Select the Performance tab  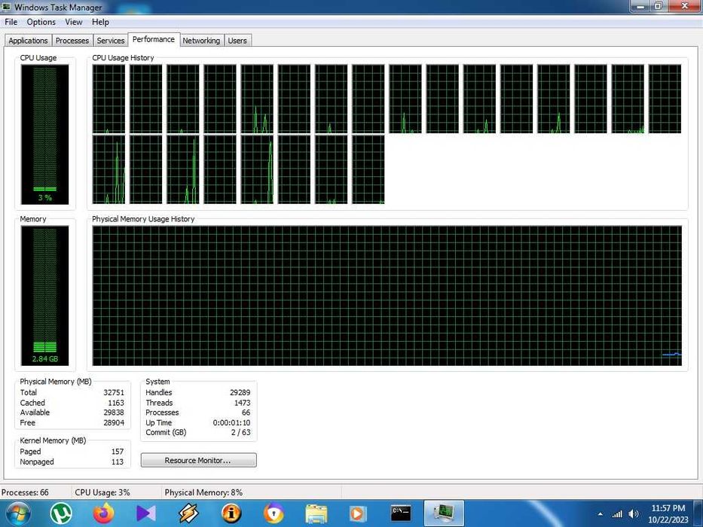tap(154, 39)
